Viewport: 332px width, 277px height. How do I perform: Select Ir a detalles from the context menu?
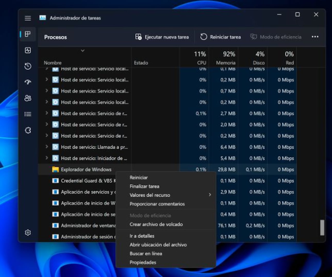(142, 236)
